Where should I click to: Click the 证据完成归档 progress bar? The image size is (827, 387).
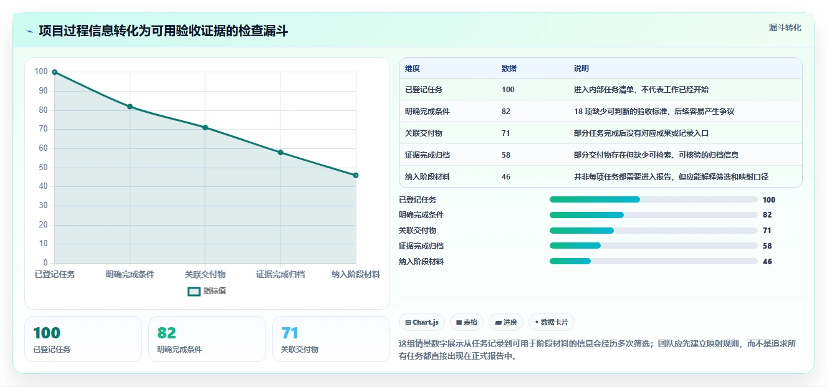click(x=654, y=246)
